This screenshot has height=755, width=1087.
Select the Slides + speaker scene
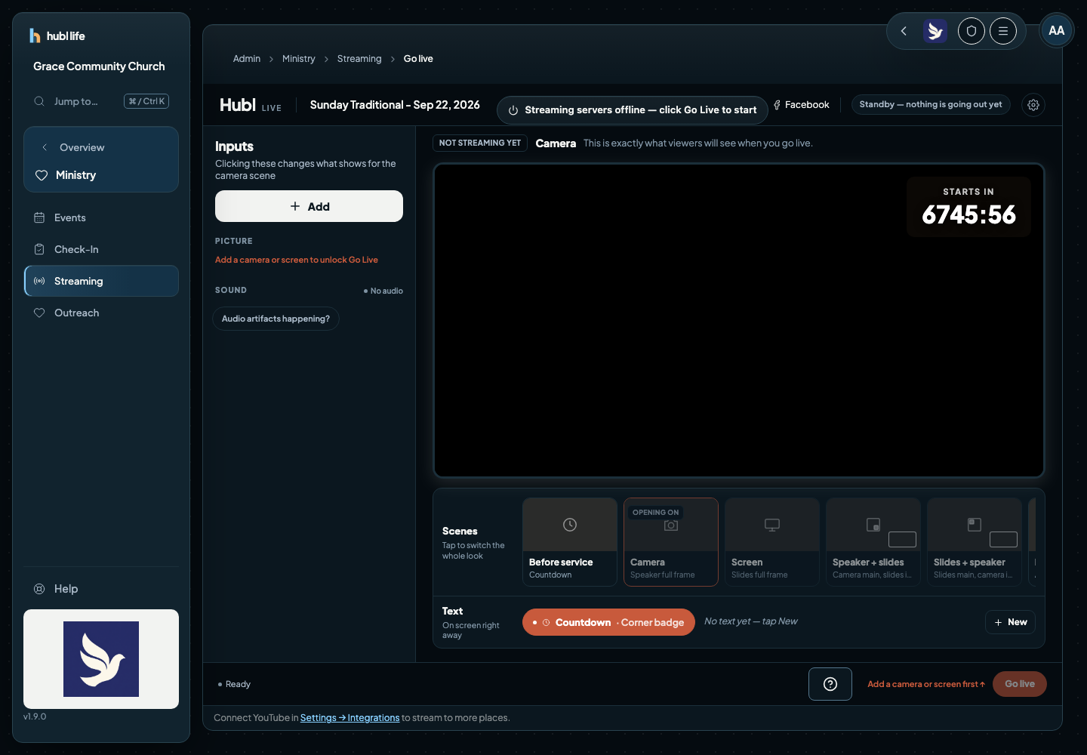(x=975, y=542)
